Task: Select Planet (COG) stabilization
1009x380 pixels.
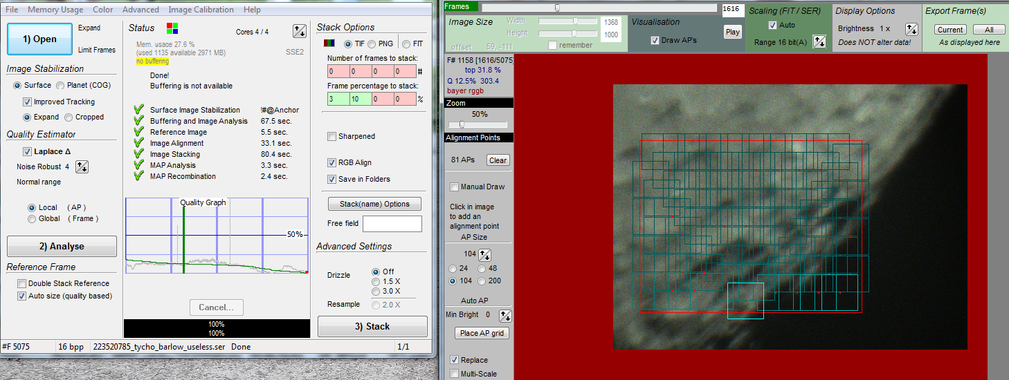Action: pos(83,85)
